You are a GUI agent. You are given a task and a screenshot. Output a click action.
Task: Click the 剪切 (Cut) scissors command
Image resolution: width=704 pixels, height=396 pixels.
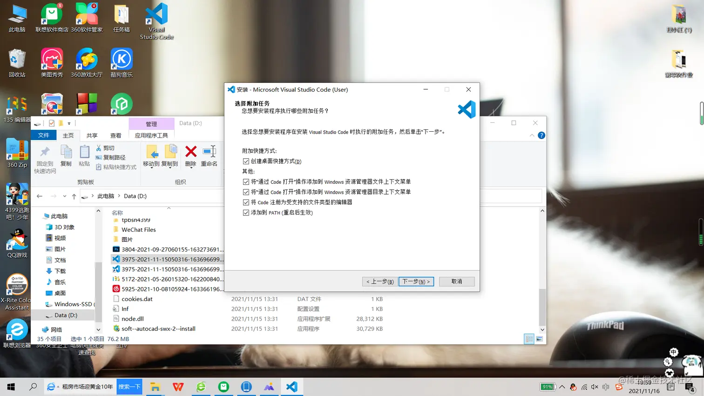105,148
